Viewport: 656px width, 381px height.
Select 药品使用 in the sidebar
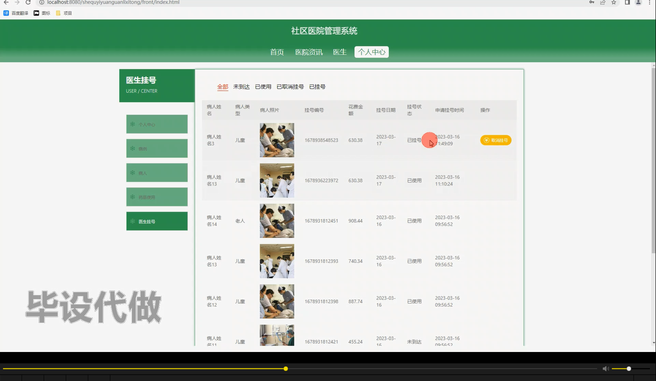tap(157, 197)
